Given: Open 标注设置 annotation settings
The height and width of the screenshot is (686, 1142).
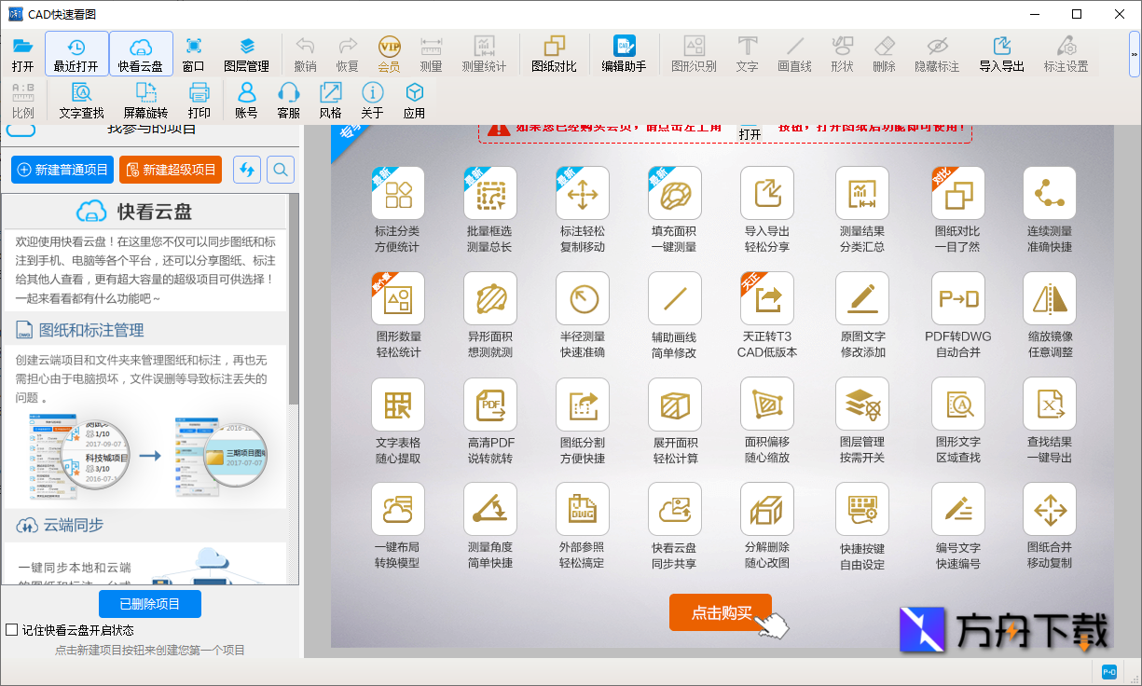Looking at the screenshot, I should tap(1067, 53).
